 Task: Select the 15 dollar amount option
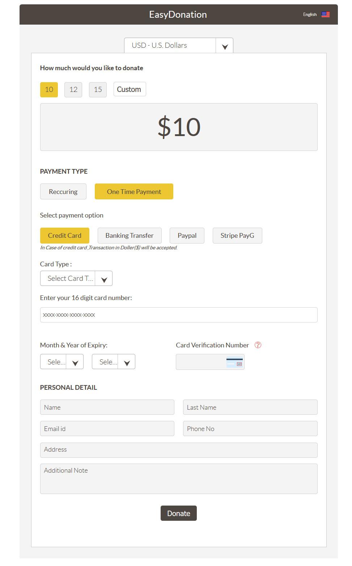[x=98, y=89]
